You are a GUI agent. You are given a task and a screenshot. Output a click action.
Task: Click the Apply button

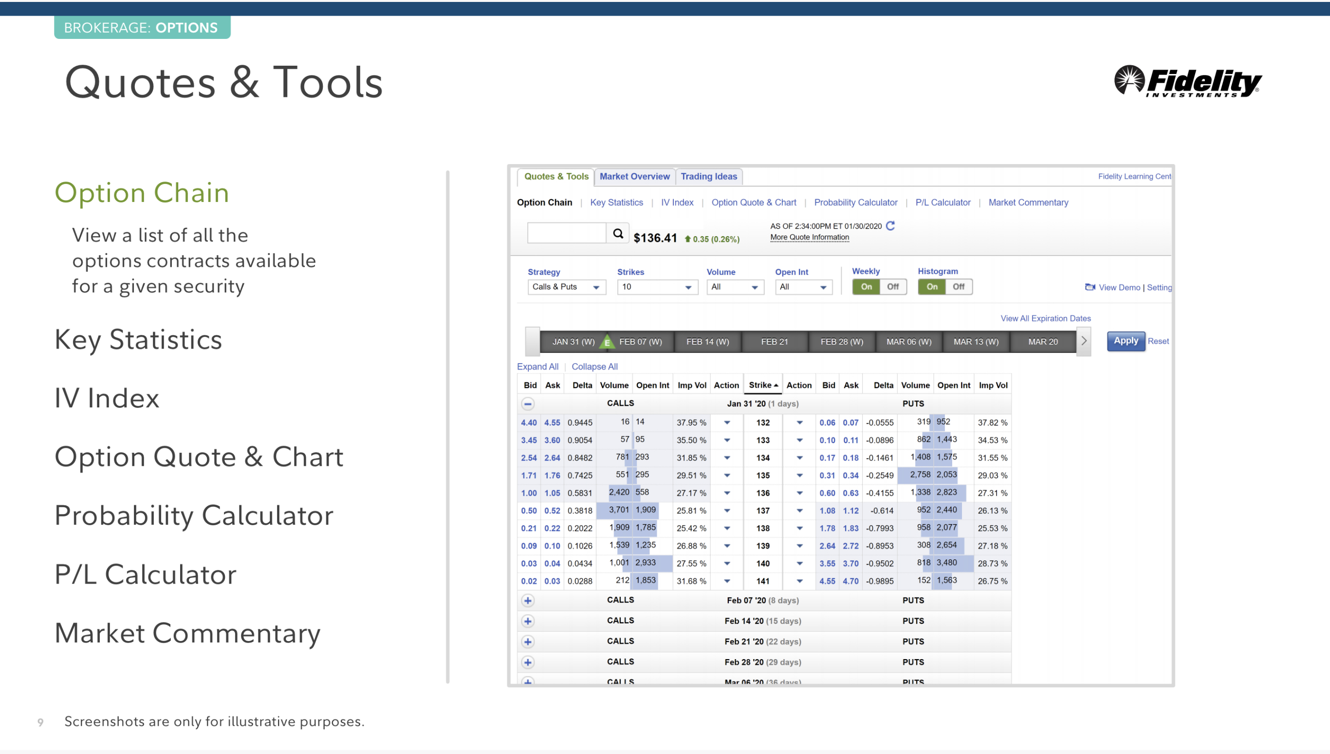(x=1126, y=341)
